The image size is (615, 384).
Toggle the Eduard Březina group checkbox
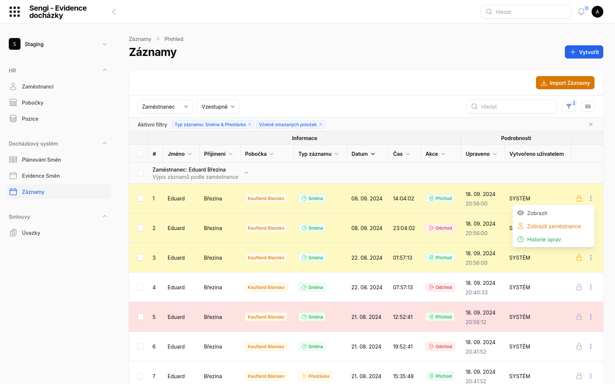tap(141, 173)
